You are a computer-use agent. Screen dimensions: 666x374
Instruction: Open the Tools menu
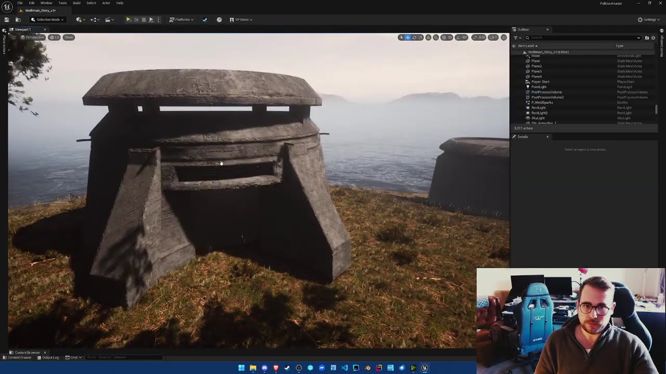click(62, 3)
